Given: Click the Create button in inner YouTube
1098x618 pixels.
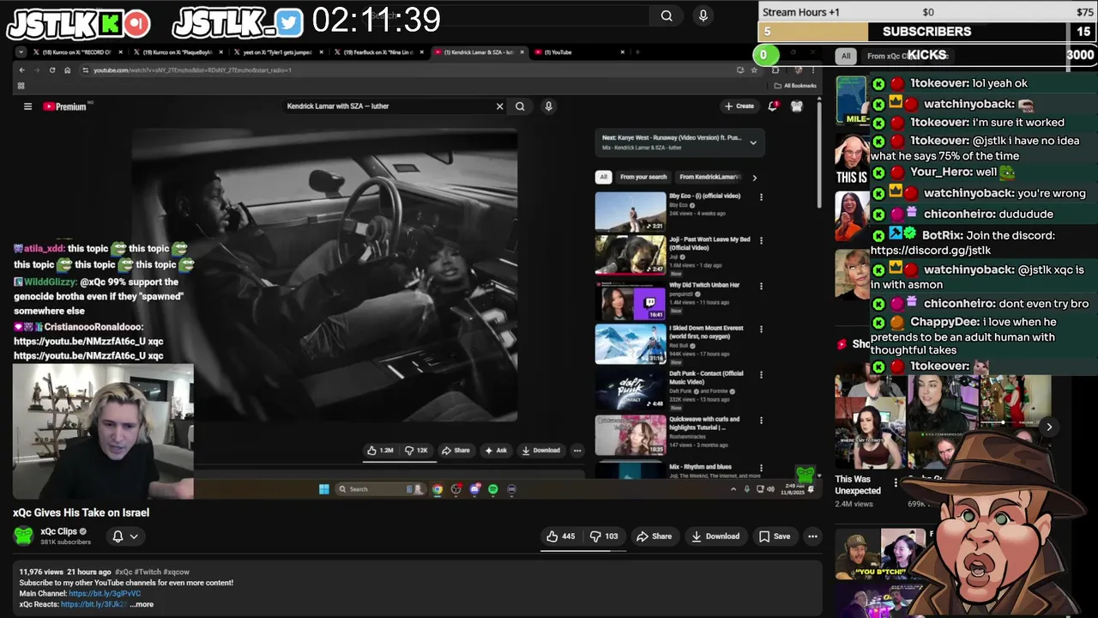Looking at the screenshot, I should click(739, 106).
